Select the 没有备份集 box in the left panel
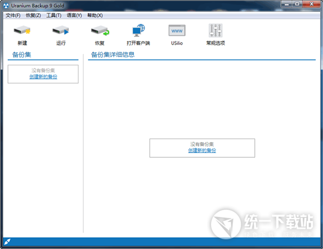323x249 pixels. coord(43,71)
